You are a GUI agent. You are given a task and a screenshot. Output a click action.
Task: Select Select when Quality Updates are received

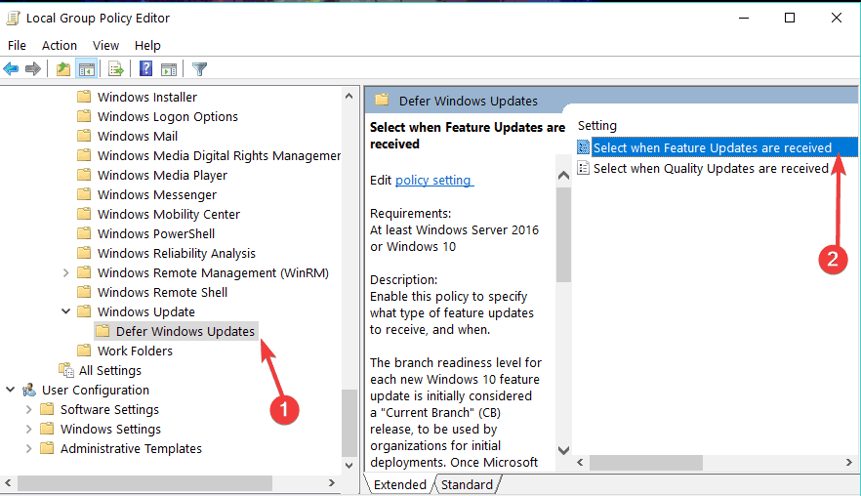coord(711,168)
